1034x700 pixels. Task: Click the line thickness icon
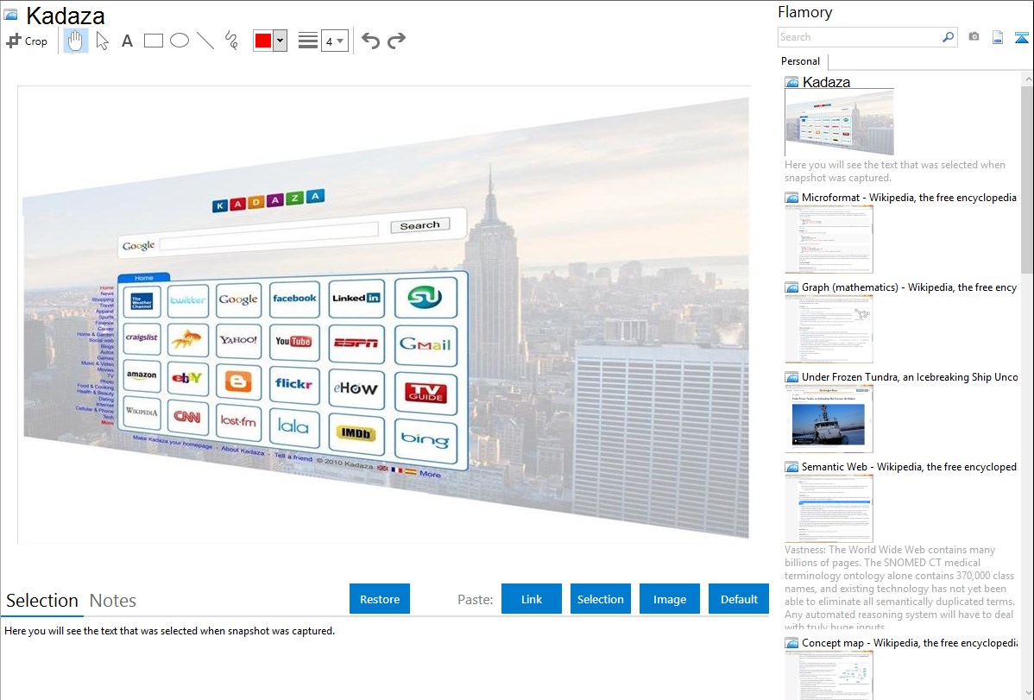point(308,41)
